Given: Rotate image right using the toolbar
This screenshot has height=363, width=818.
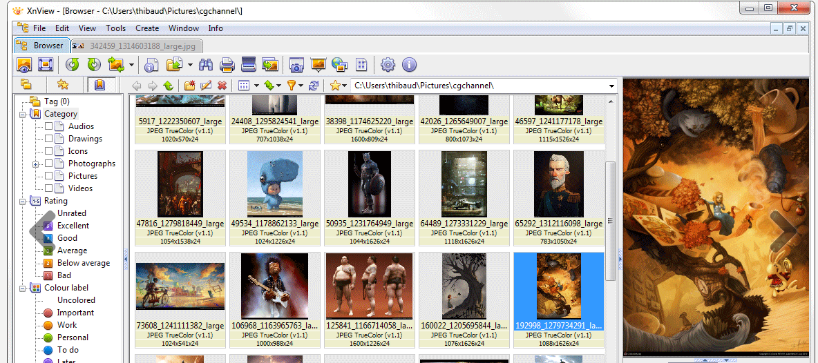Looking at the screenshot, I should pyautogui.click(x=94, y=65).
